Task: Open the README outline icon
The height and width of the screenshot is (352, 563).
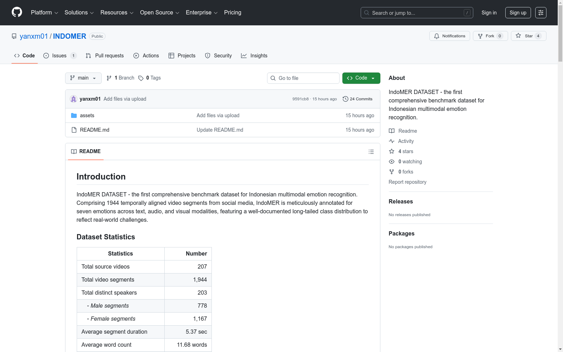Action: point(371,152)
